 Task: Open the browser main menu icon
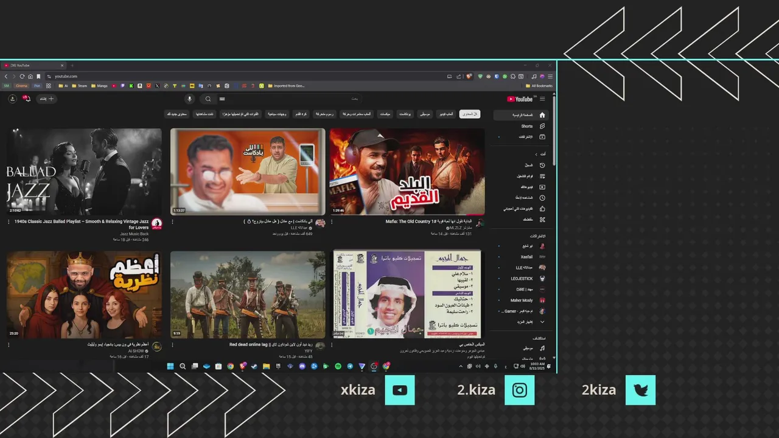(550, 77)
